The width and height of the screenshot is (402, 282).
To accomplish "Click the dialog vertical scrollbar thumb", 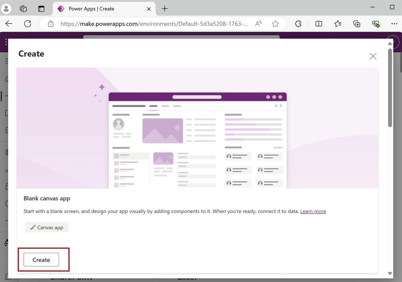I will tap(390, 87).
